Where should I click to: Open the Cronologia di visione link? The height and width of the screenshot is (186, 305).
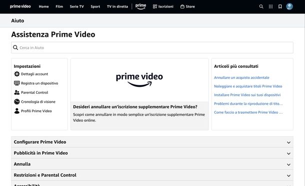[38, 102]
